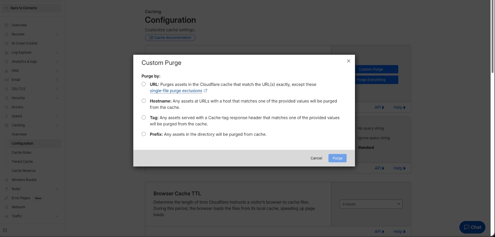Collapse the sidebar with bottom icon
This screenshot has height=237, width=495.
pyautogui.click(x=5, y=230)
